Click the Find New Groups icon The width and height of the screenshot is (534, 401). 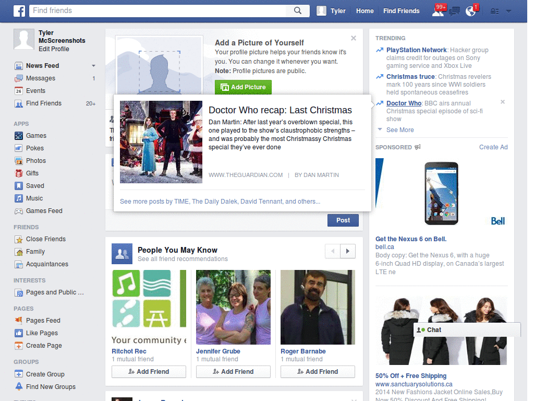pos(19,387)
